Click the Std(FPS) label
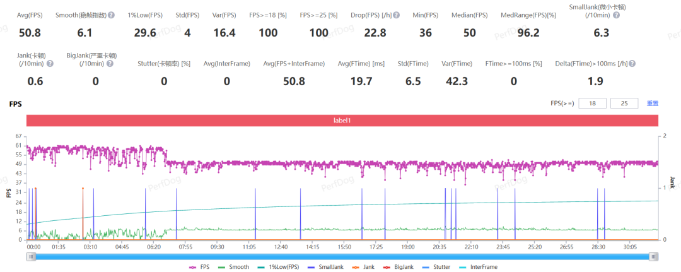The height and width of the screenshot is (272, 681). (187, 15)
